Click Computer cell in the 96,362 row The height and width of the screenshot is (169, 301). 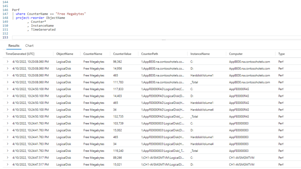click(249, 62)
